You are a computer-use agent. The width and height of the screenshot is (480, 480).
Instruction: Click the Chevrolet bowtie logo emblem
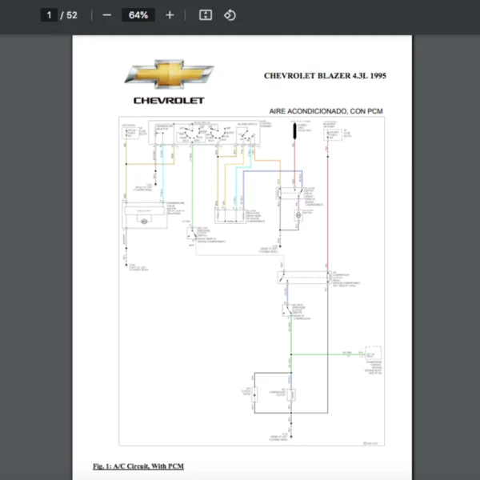(169, 74)
